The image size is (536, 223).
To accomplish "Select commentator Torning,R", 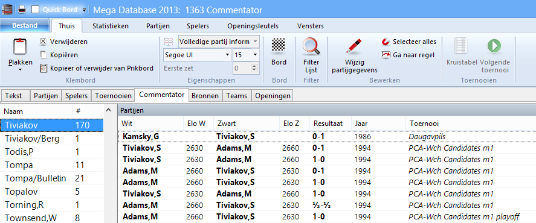I will pos(52,205).
